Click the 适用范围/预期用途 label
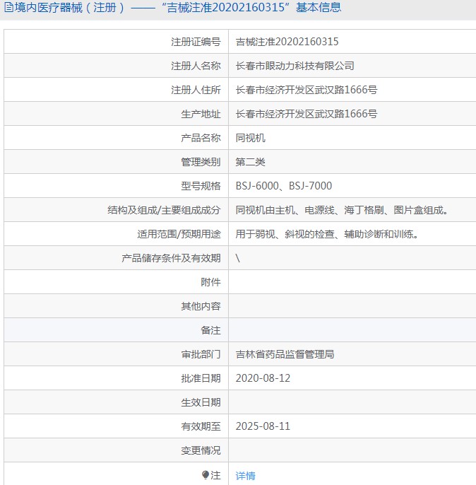Screen dimensions: 476x485 click(x=179, y=234)
